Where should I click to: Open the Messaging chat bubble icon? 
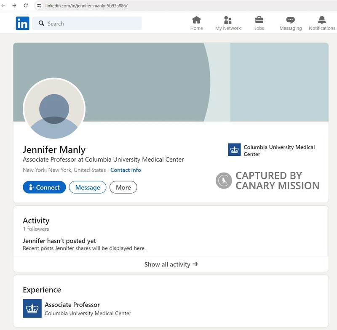click(290, 20)
